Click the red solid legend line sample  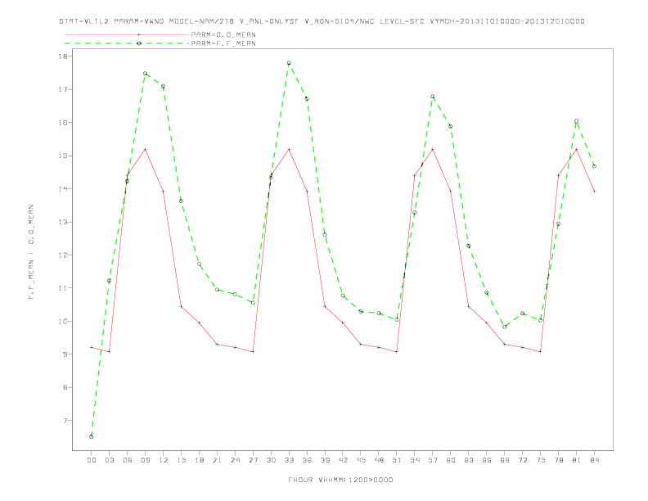click(x=127, y=34)
